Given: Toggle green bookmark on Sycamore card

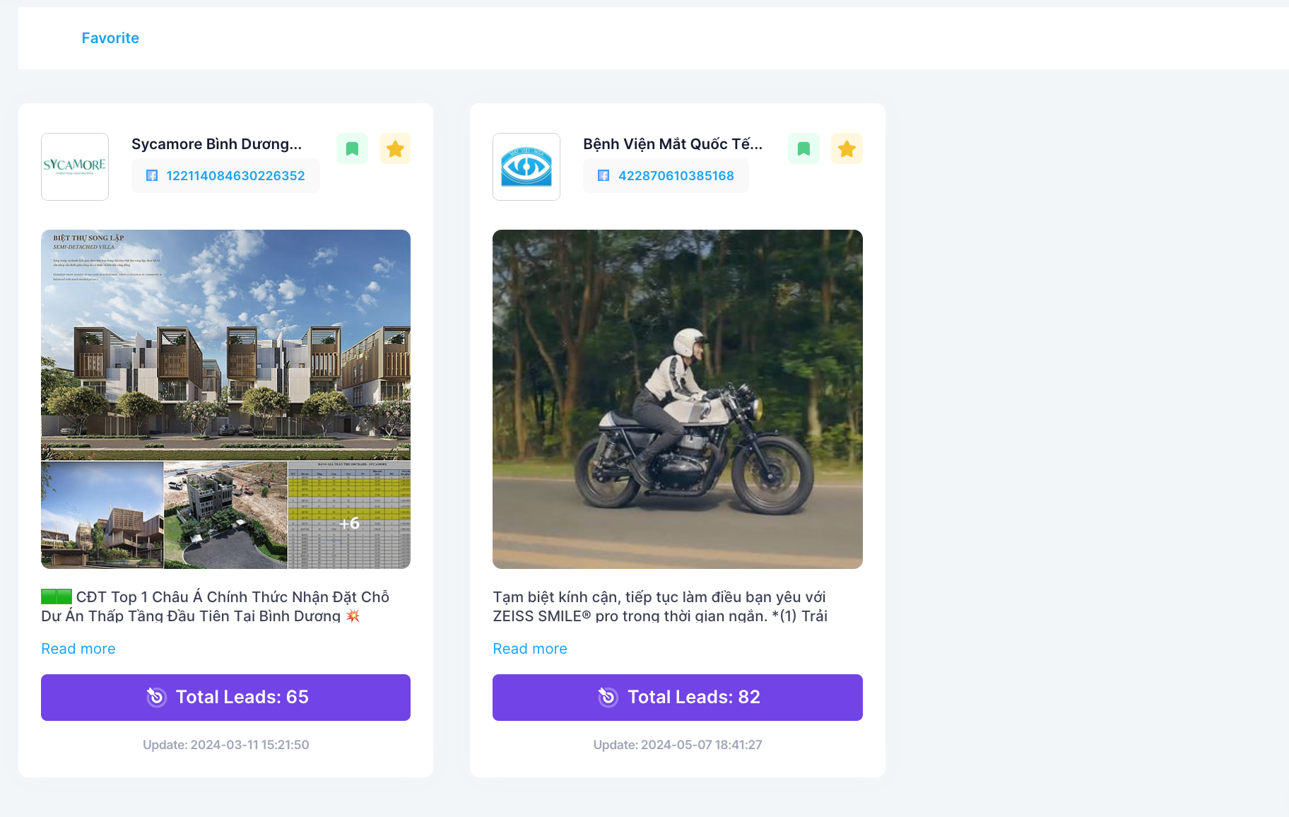Looking at the screenshot, I should click(x=352, y=149).
